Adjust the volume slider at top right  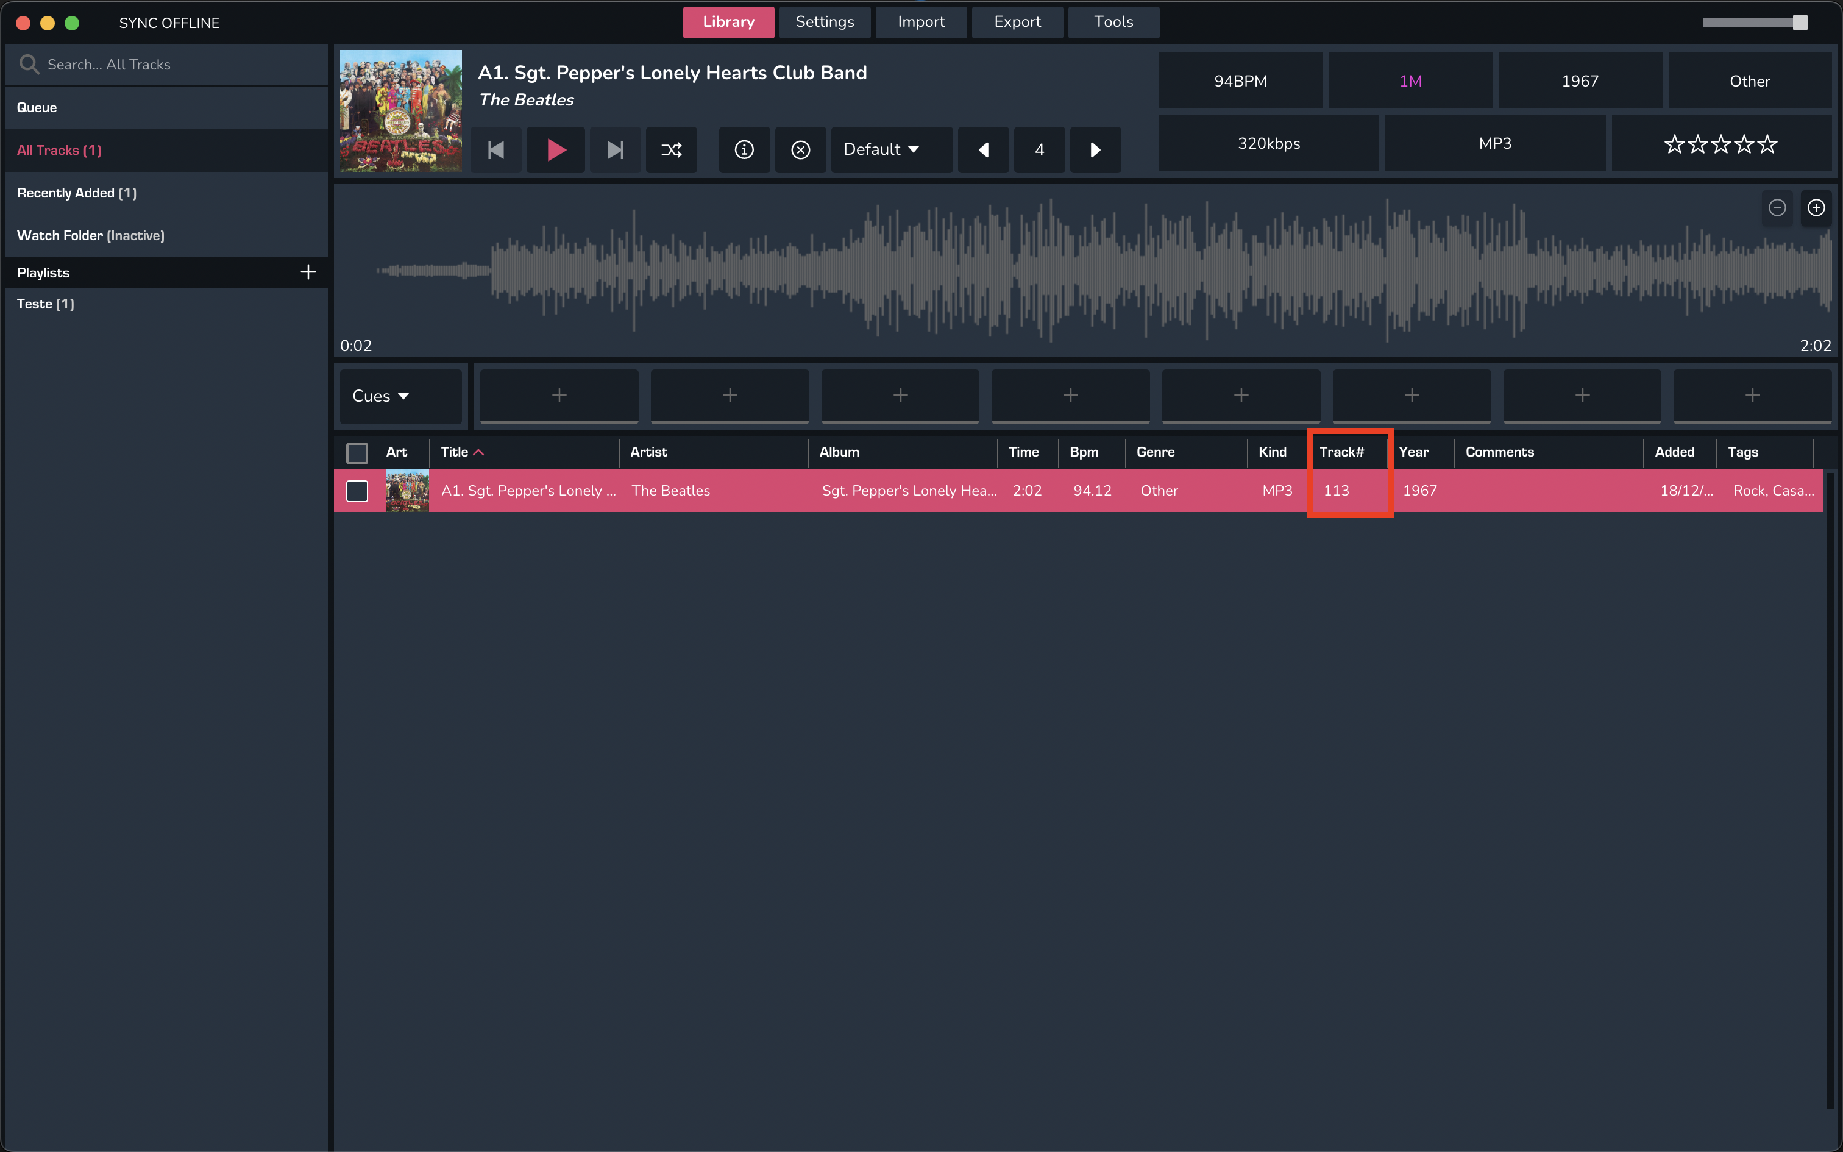point(1800,23)
